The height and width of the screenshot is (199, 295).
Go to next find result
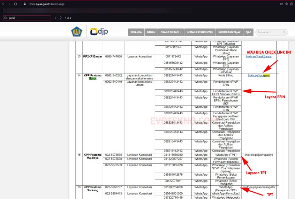click(61, 18)
